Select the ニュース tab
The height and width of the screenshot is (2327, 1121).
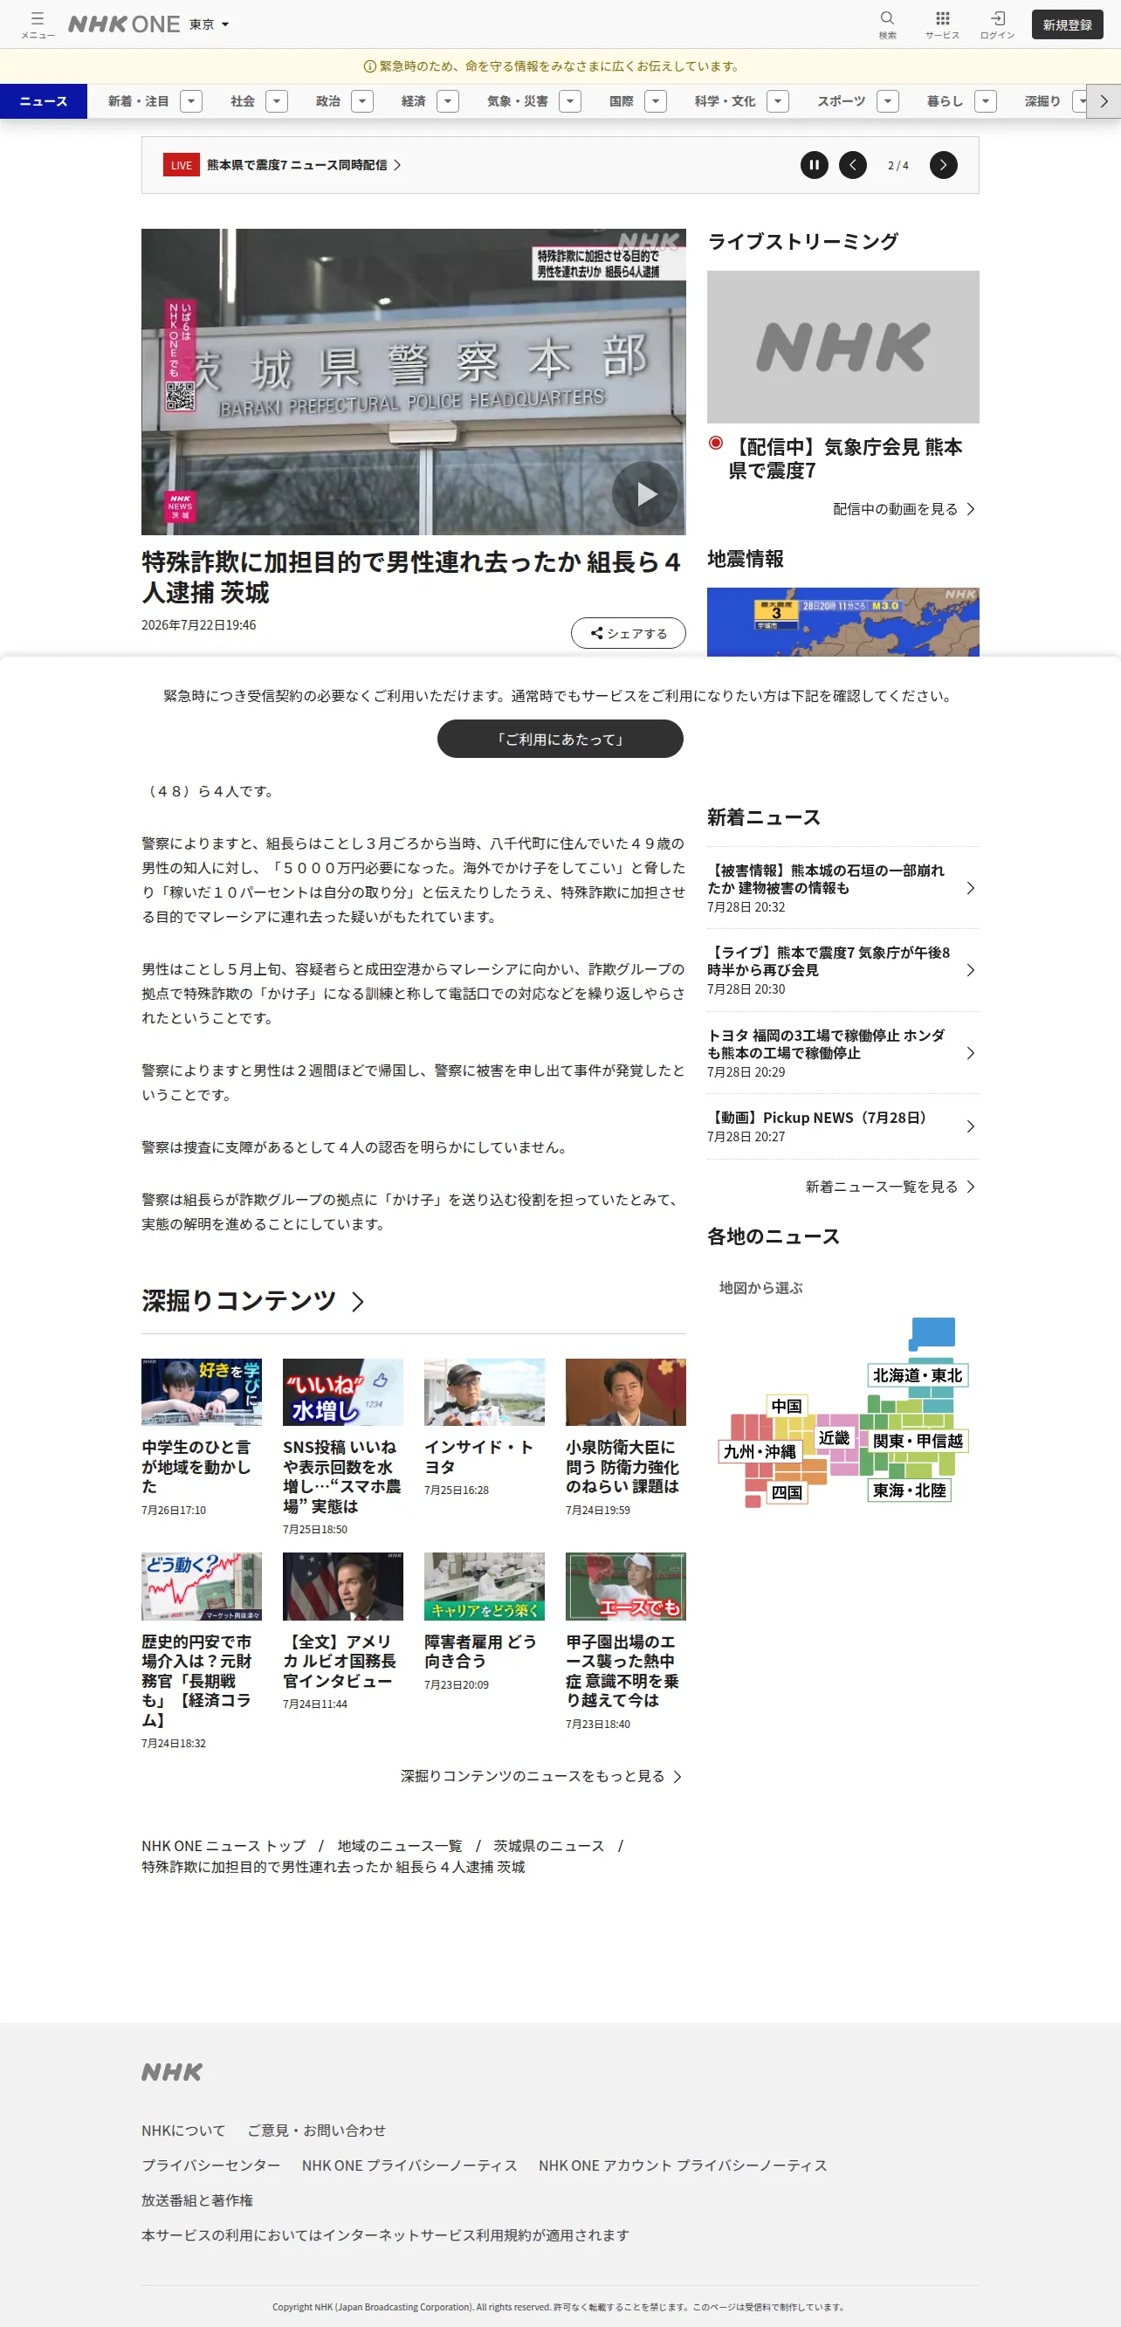pyautogui.click(x=44, y=101)
